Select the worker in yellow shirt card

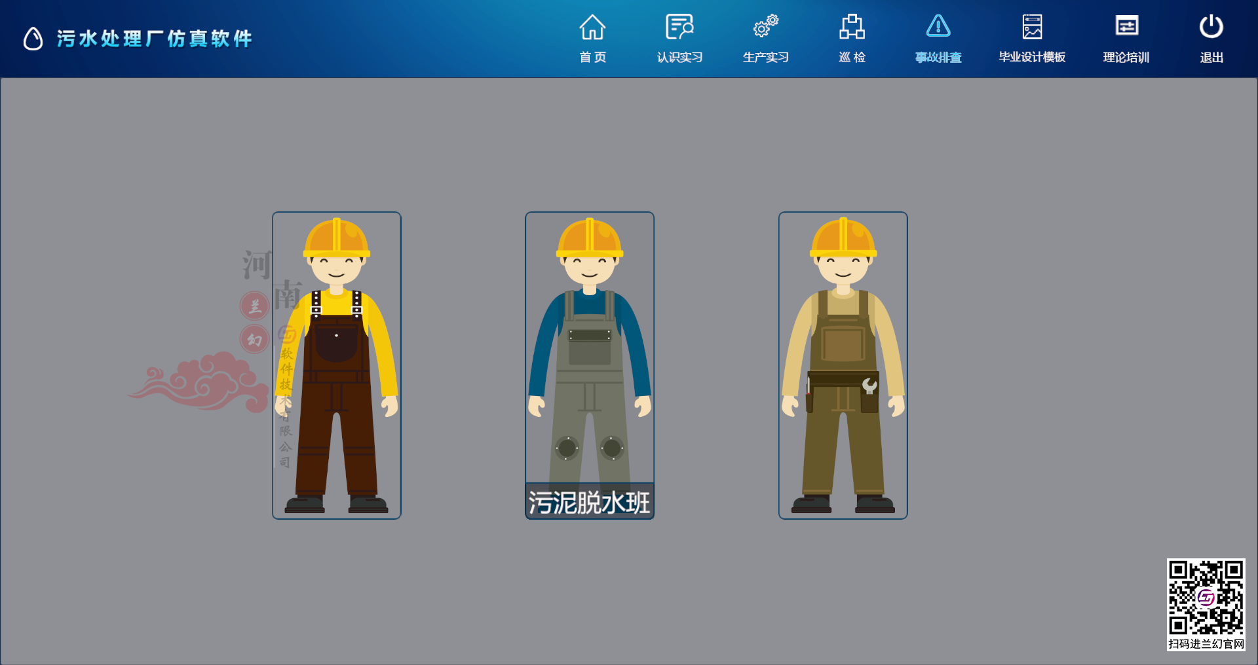[x=337, y=365]
